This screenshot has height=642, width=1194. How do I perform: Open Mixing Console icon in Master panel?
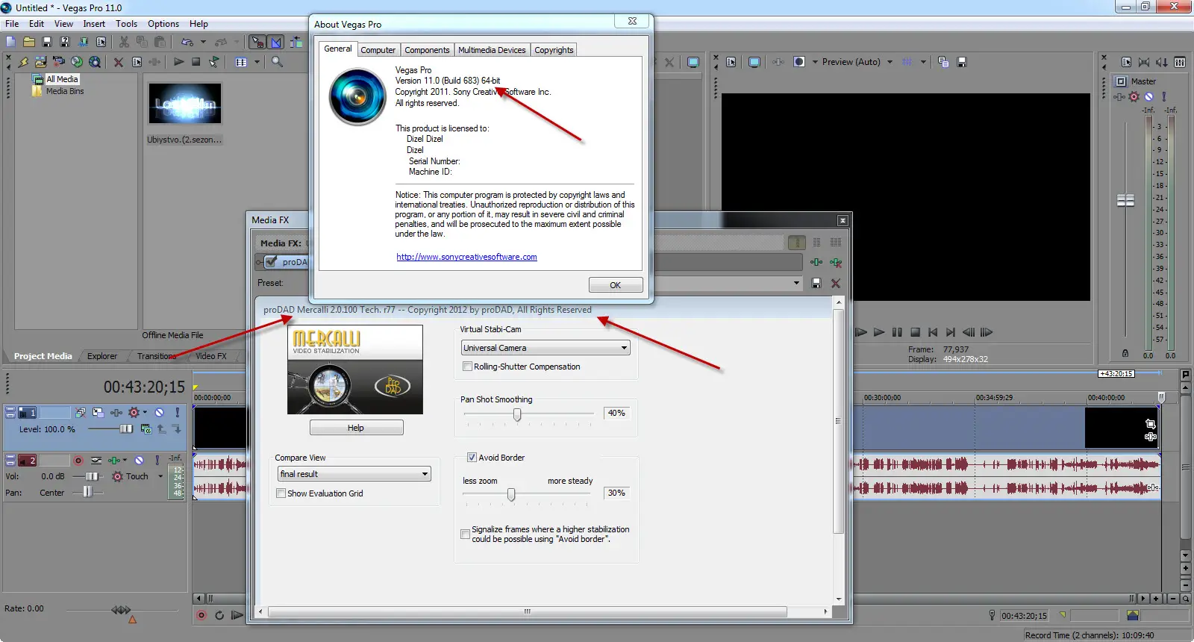coord(1180,62)
